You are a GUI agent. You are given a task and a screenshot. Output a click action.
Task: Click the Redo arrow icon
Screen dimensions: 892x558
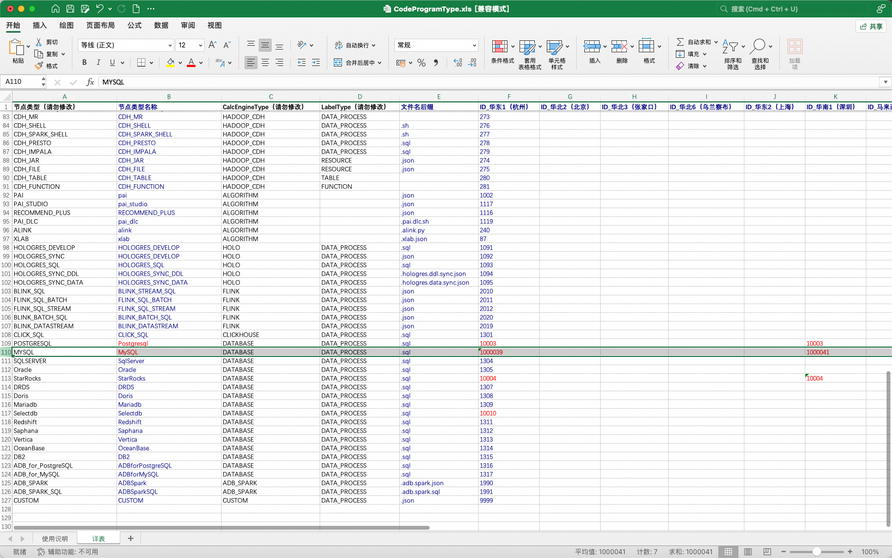tap(121, 9)
